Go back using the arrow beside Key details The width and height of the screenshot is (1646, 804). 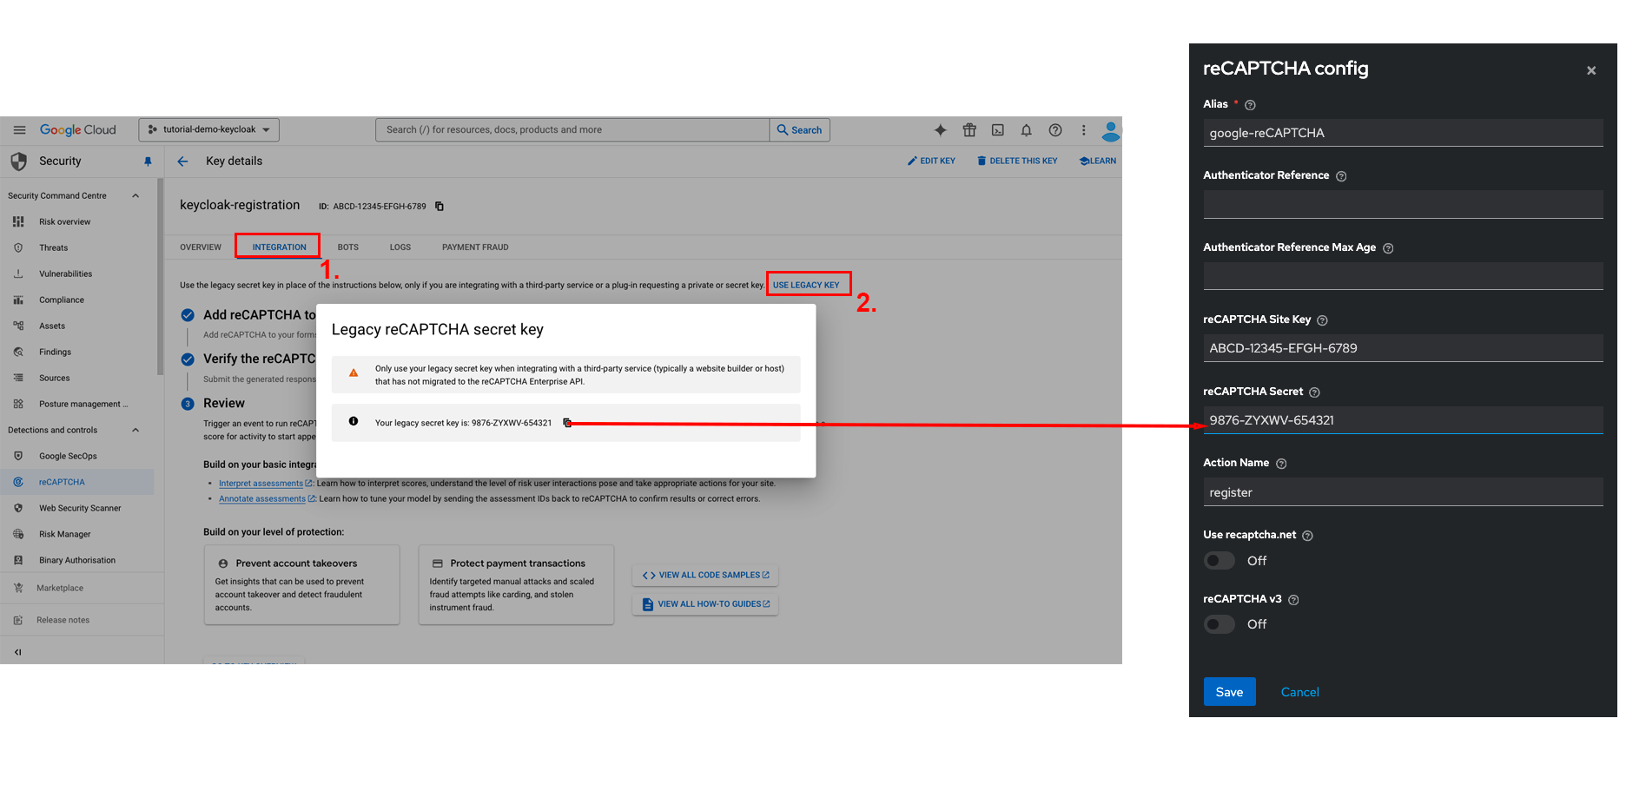pyautogui.click(x=182, y=161)
